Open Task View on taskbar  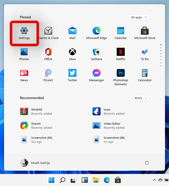[x=73, y=180]
